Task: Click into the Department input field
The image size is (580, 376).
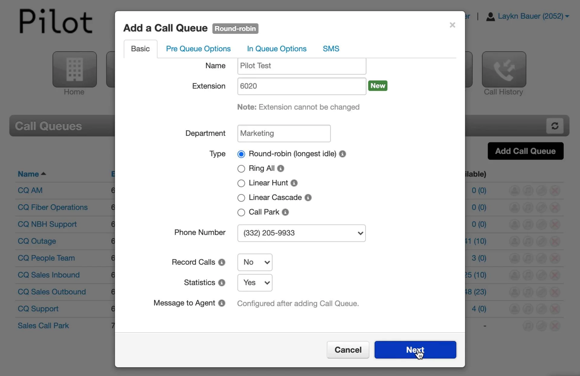Action: tap(284, 133)
